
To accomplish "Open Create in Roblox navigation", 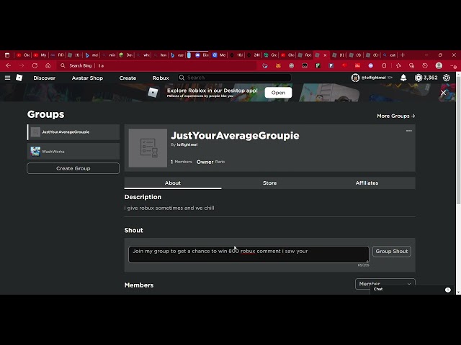I will pyautogui.click(x=127, y=78).
